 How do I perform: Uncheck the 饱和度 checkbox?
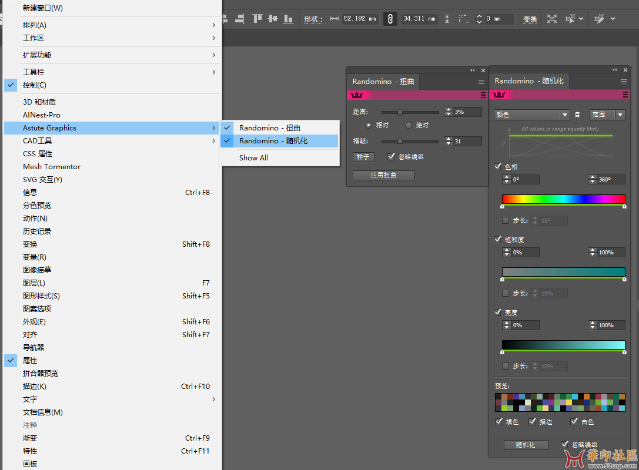(497, 239)
